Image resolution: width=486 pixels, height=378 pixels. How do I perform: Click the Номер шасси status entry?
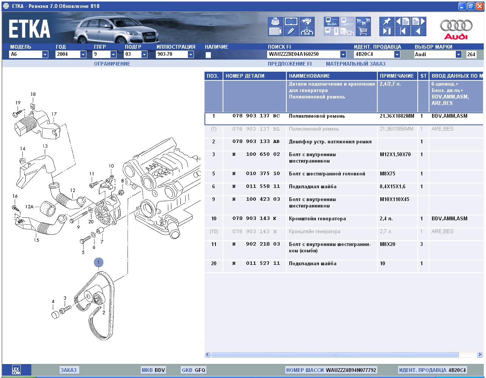(x=331, y=370)
